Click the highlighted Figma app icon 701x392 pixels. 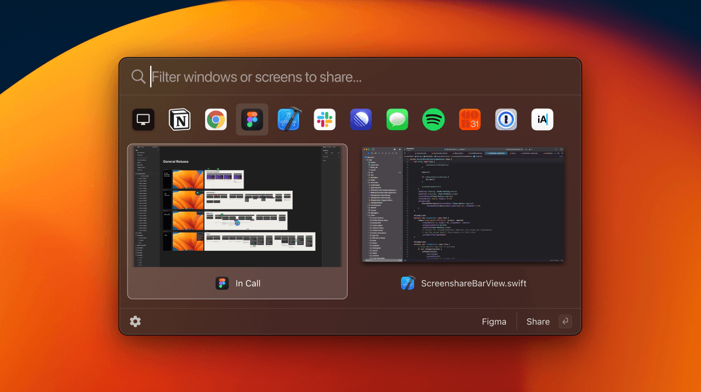click(252, 120)
